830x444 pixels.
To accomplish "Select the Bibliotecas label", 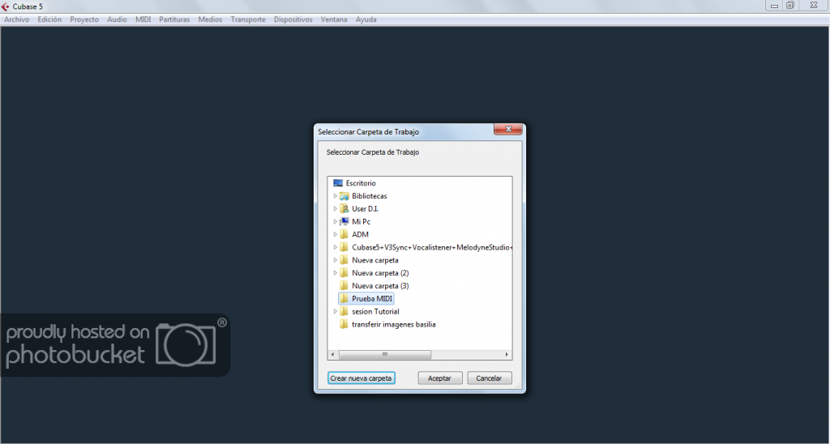I will (370, 196).
